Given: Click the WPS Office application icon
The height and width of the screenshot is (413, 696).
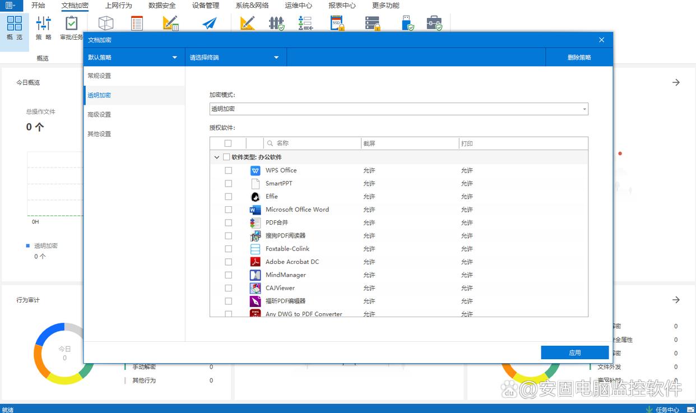Looking at the screenshot, I should point(256,170).
